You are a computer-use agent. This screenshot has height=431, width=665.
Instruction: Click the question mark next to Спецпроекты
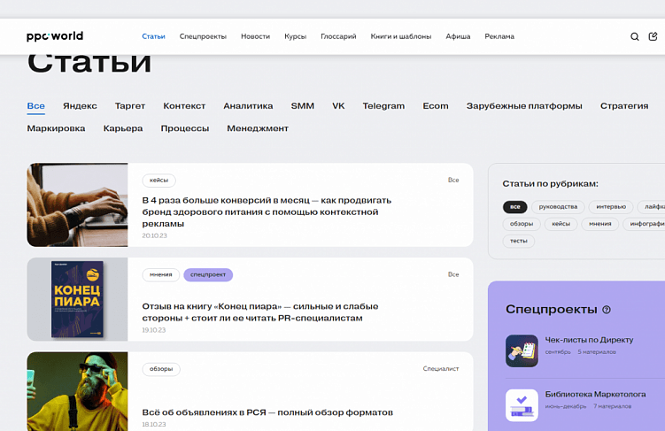point(607,310)
